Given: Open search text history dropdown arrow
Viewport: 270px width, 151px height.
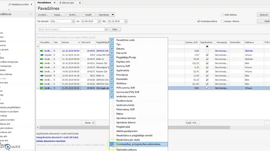Looking at the screenshot, I should [x=106, y=30].
